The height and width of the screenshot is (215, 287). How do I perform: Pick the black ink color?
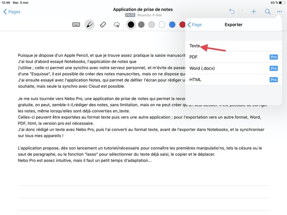pos(131,25)
